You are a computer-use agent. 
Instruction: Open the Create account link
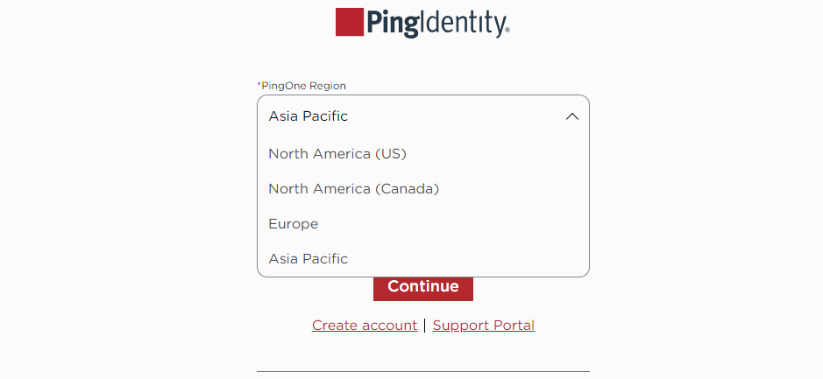(365, 326)
